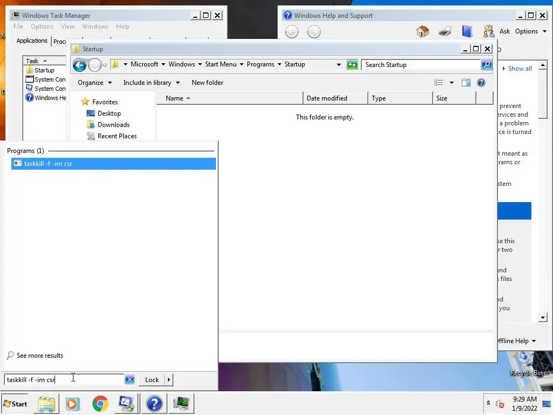
Task: Click Start Menu breadcrumb segment
Action: coord(221,64)
